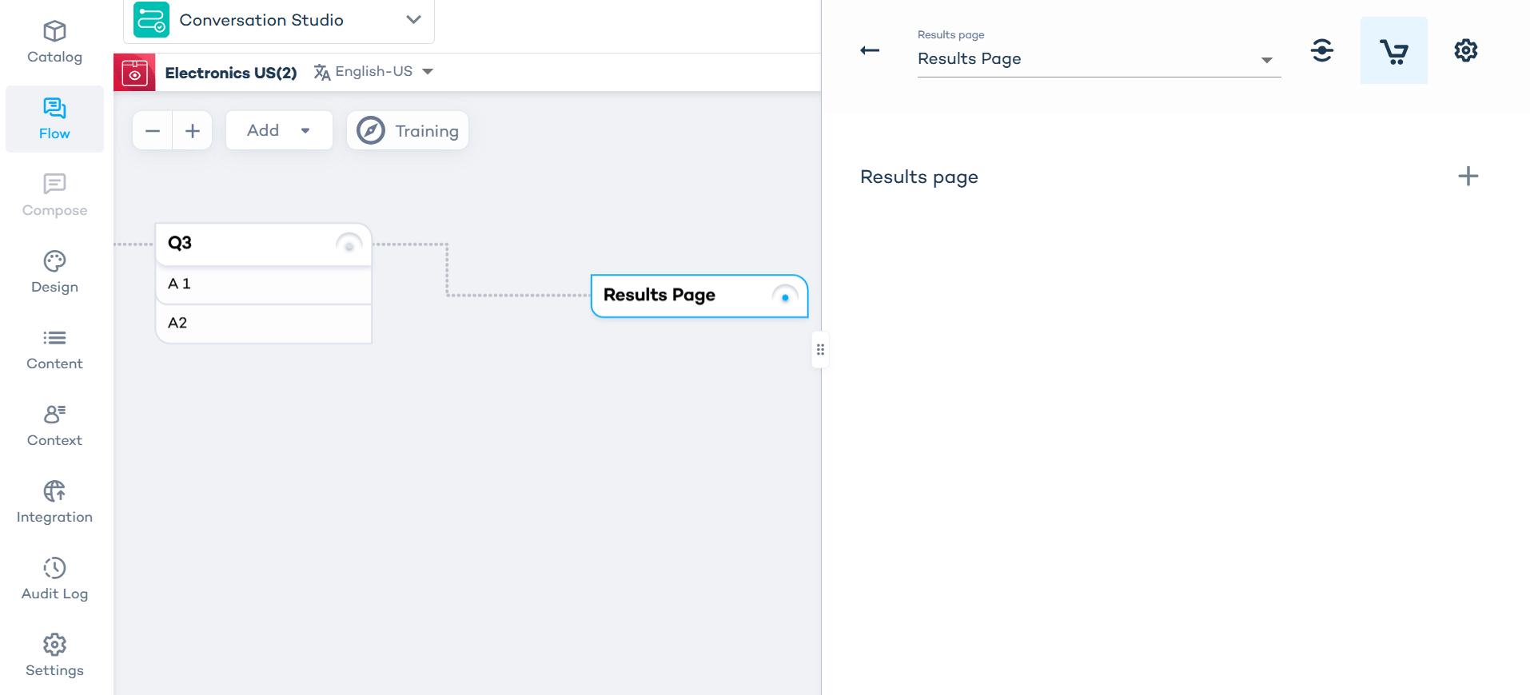The image size is (1530, 695).
Task: Expand the Conversation Studio dropdown
Action: point(413,20)
